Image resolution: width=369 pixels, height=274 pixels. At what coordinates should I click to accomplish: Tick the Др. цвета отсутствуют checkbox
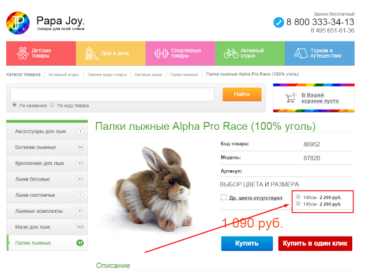point(224,197)
